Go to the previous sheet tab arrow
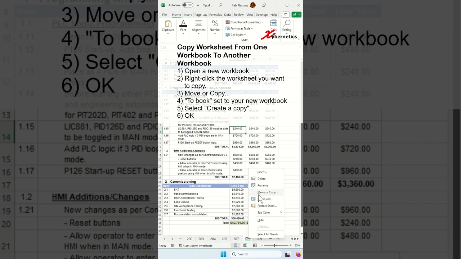Screen dimensions: 461x259 [x=165, y=239]
